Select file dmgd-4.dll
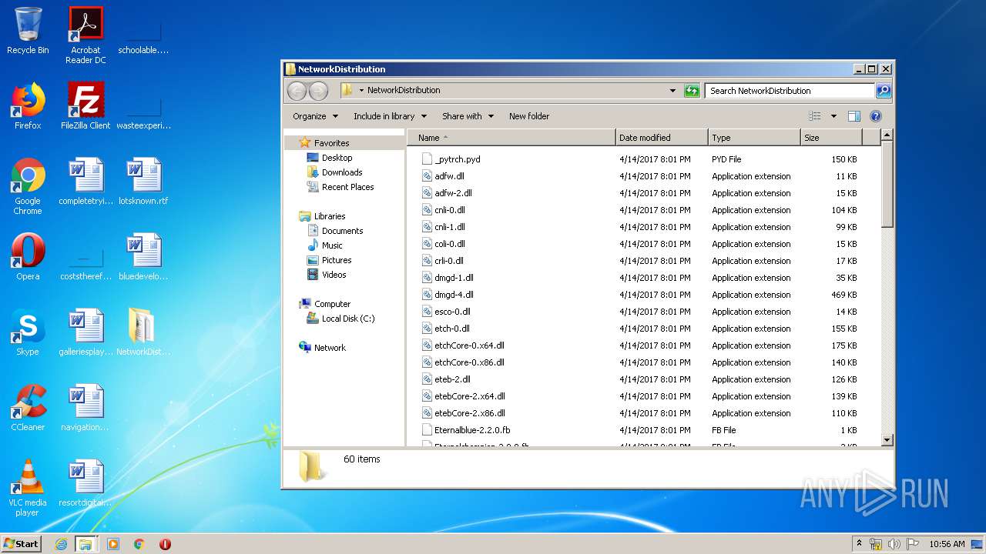The image size is (986, 554). tap(454, 295)
